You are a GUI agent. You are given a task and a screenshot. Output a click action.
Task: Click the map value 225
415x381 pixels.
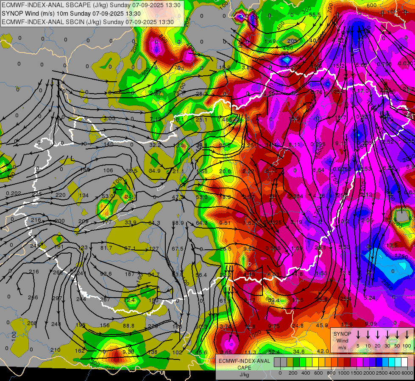click(37, 194)
